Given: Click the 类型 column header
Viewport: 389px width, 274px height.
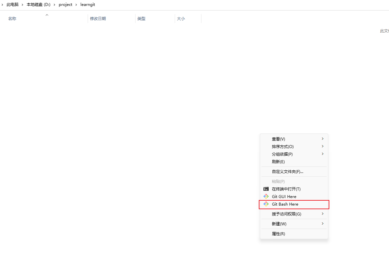Looking at the screenshot, I should click(x=141, y=19).
